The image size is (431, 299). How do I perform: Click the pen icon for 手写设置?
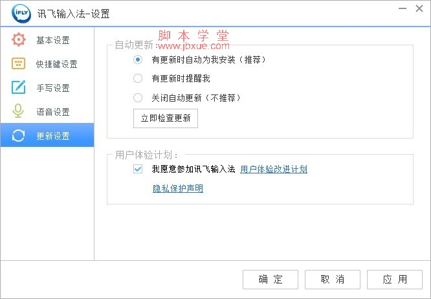pos(18,87)
